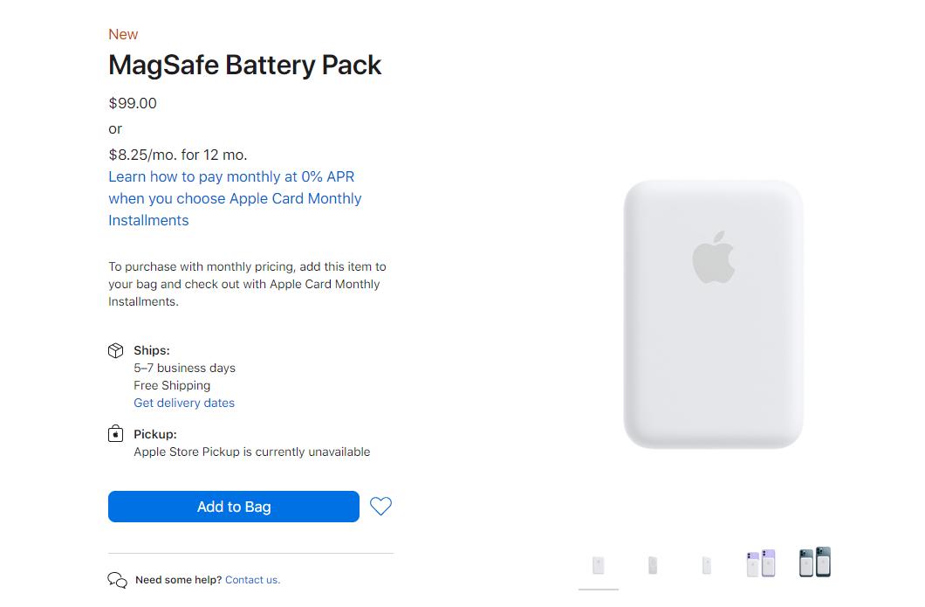Viewport: 925px width, 607px height.
Task: Click the Ships heading
Action: click(152, 350)
